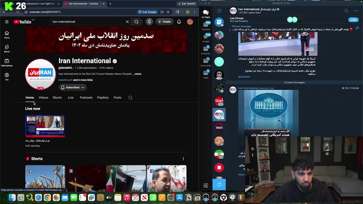Join the Telegram Live Stream
The width and height of the screenshot is (363, 204).
(x=353, y=20)
